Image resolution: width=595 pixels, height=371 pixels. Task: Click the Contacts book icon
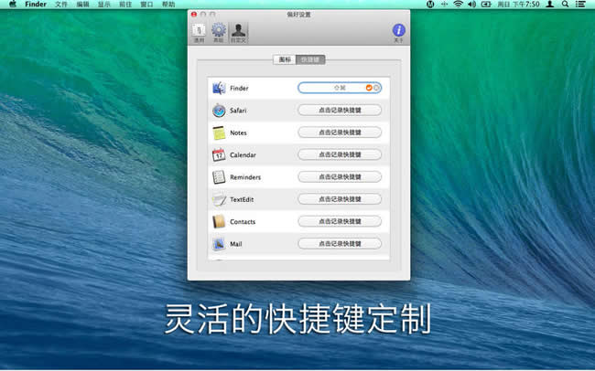coord(219,222)
